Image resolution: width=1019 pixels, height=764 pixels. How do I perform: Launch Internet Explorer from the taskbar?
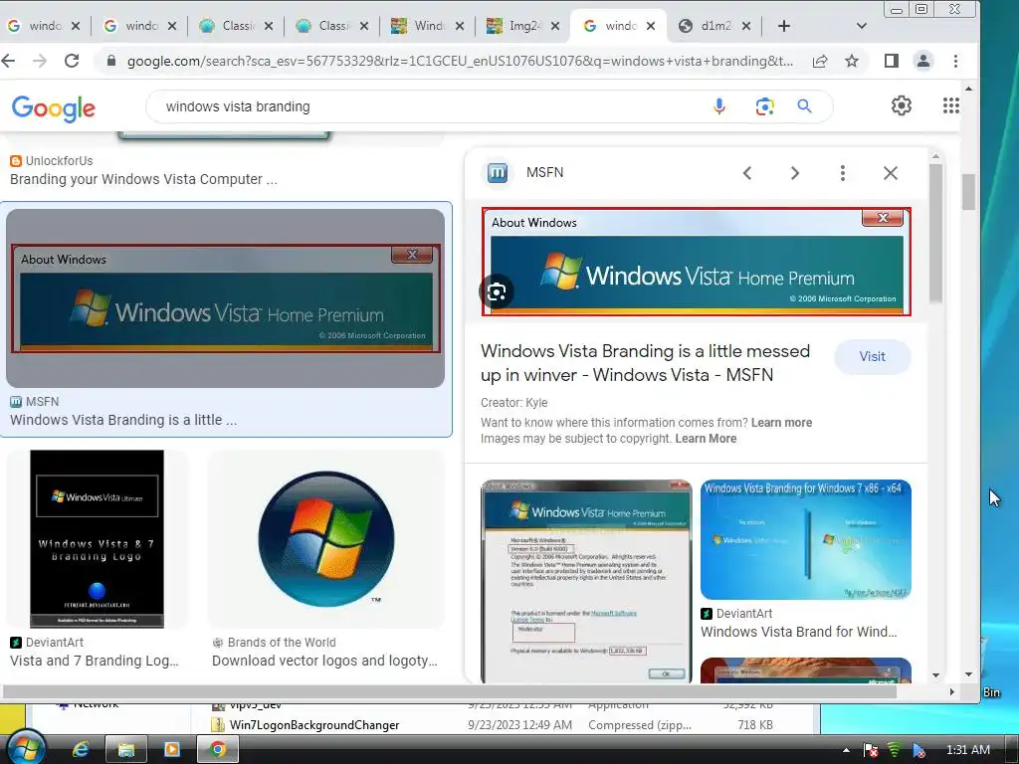(80, 750)
